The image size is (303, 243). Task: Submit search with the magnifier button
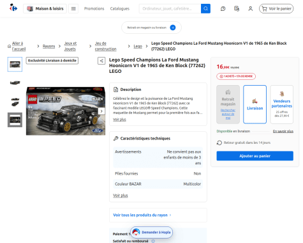pyautogui.click(x=205, y=9)
